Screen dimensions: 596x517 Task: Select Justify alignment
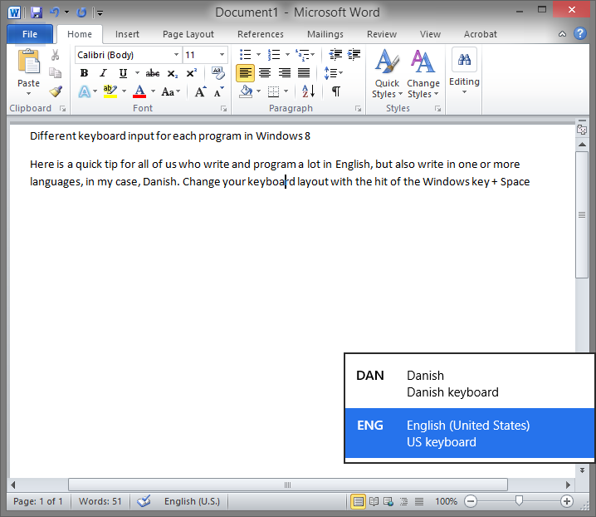tap(304, 73)
